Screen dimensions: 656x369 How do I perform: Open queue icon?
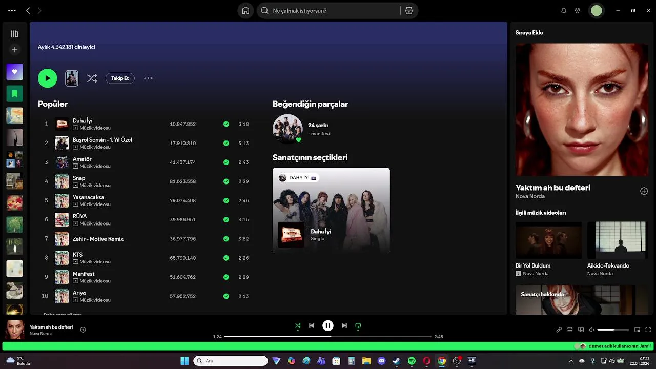point(570,330)
